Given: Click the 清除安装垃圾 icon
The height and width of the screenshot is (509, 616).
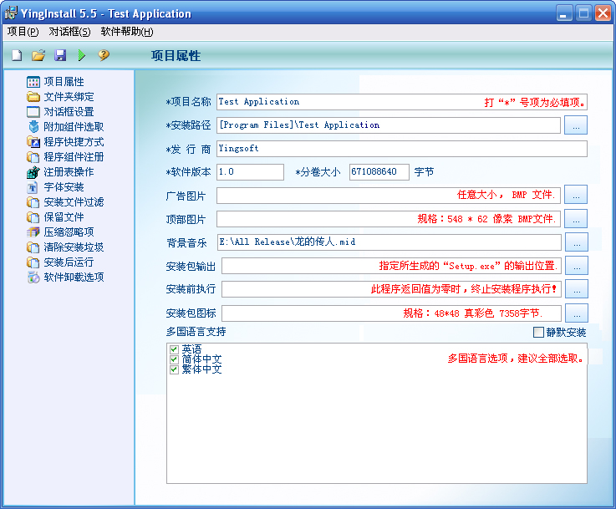Looking at the screenshot, I should [x=33, y=247].
